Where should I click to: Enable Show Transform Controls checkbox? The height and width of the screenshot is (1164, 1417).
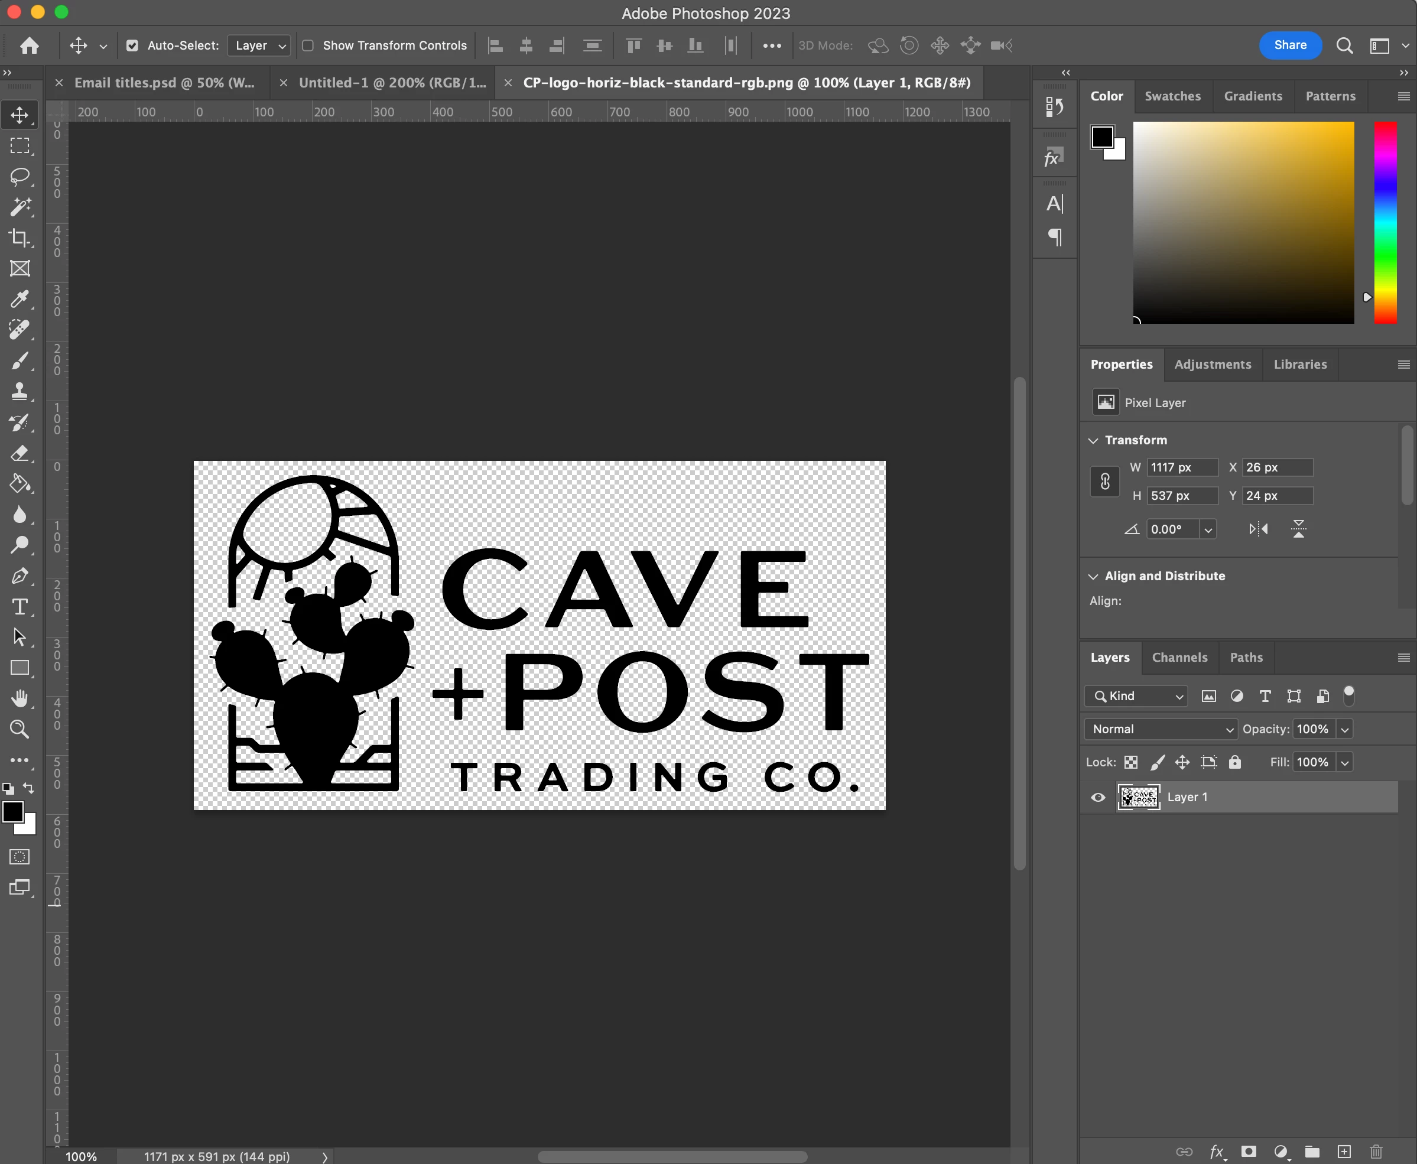[308, 45]
